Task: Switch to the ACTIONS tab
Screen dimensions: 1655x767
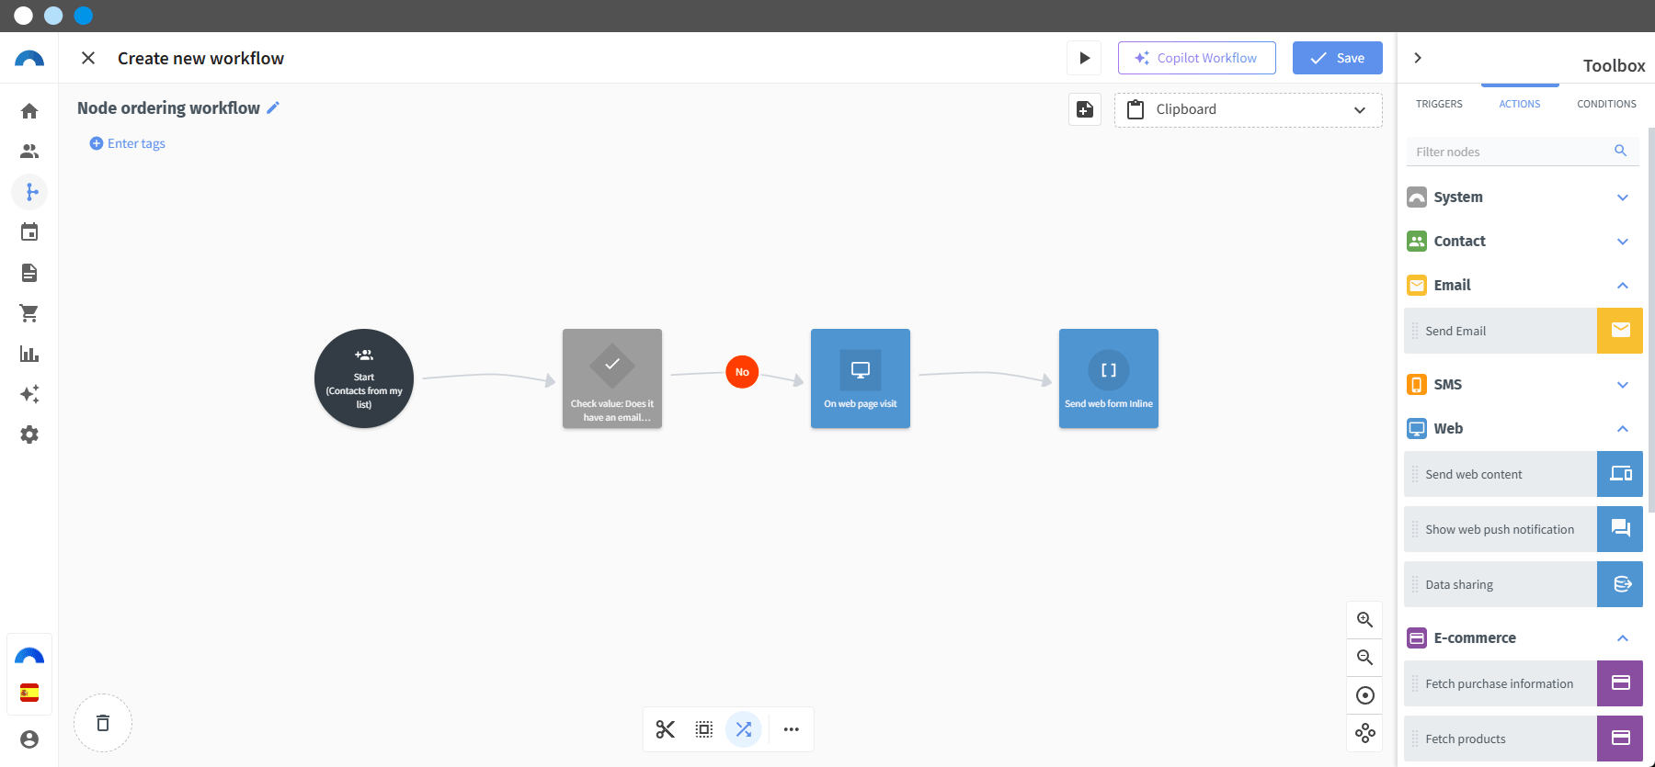Action: (x=1520, y=104)
